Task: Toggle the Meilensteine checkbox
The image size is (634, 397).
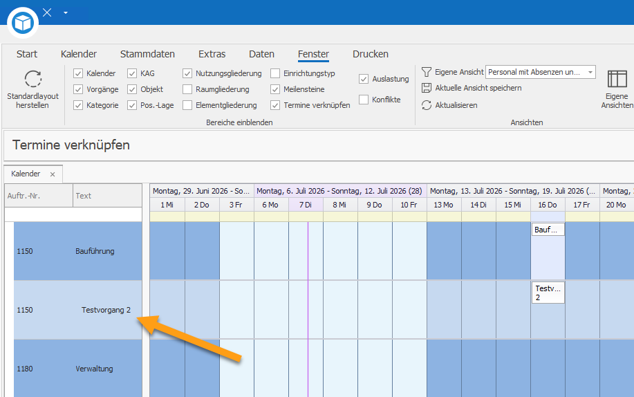Action: point(275,89)
